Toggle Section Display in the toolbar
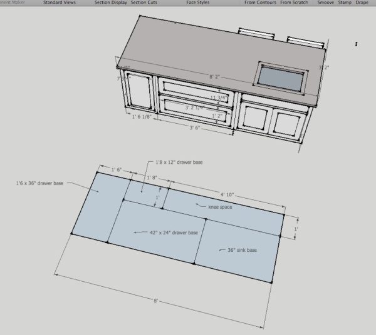 tap(110, 3)
